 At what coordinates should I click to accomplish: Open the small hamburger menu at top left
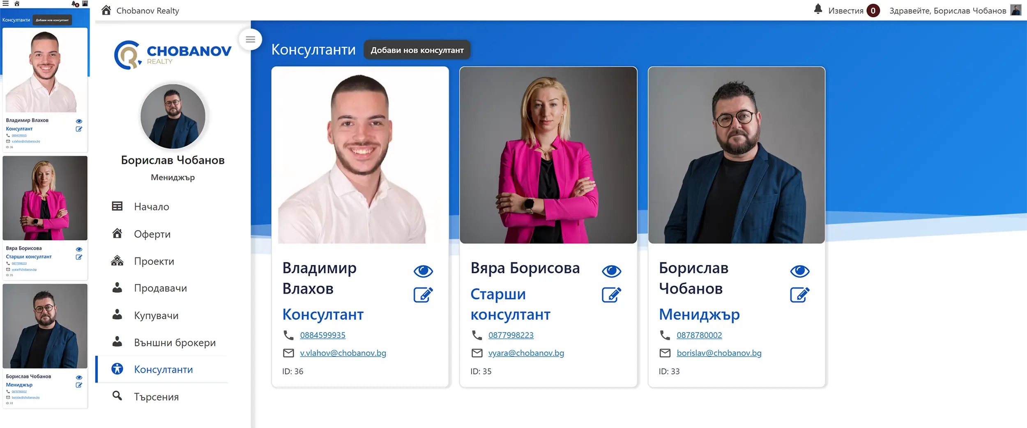6,3
